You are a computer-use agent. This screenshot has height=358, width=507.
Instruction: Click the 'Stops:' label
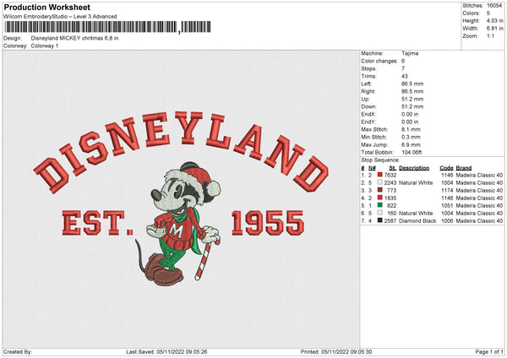pyautogui.click(x=369, y=68)
